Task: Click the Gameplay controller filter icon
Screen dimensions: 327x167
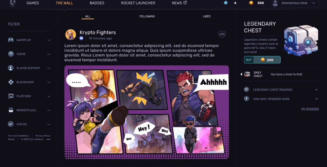Action: tap(11, 40)
